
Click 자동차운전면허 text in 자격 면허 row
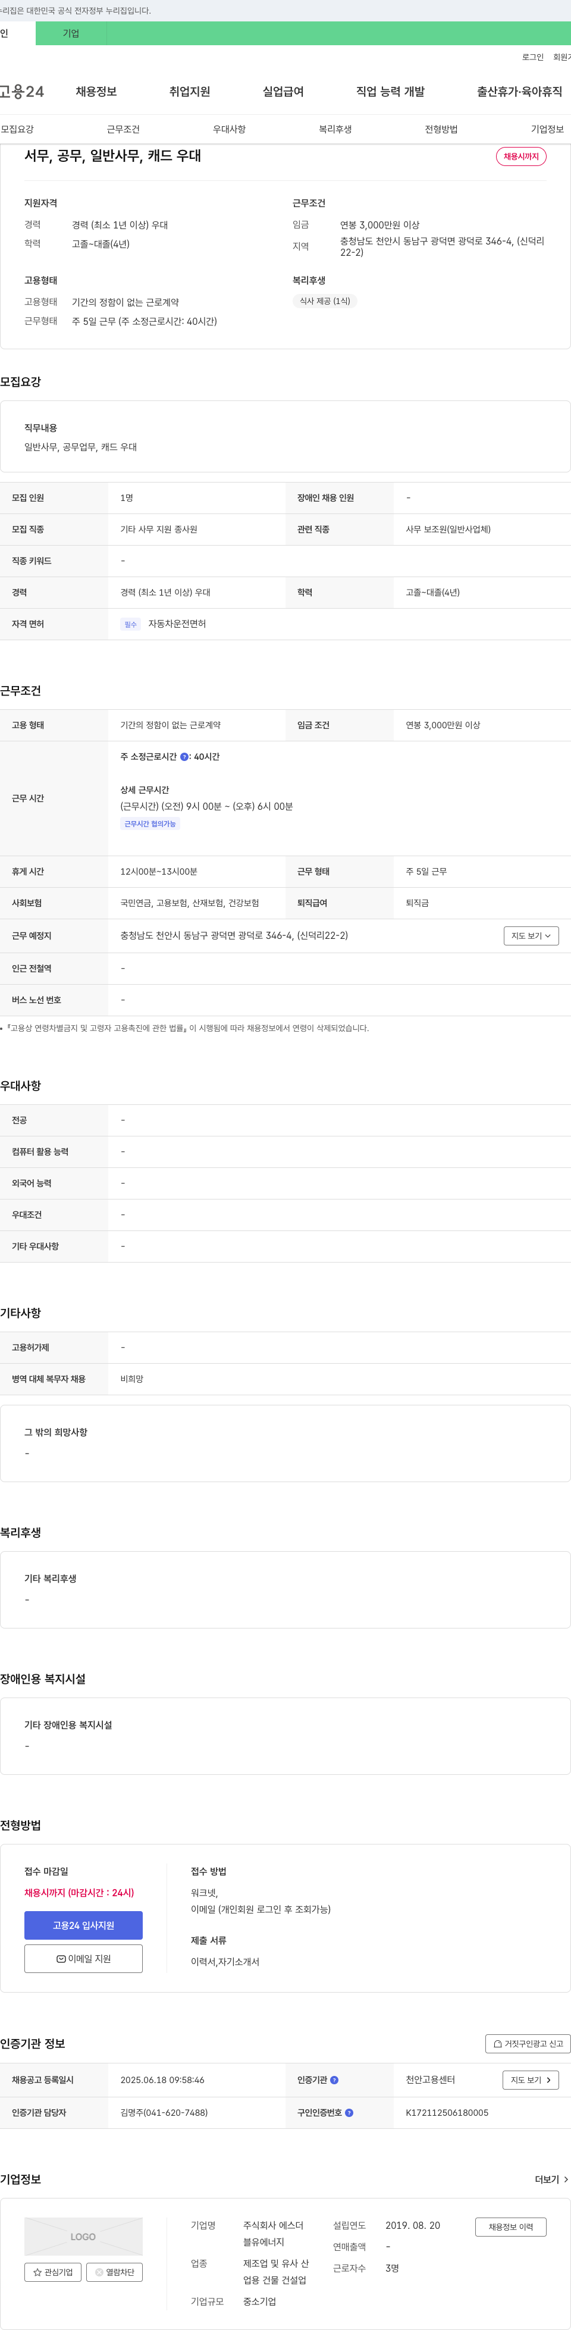pyautogui.click(x=177, y=624)
